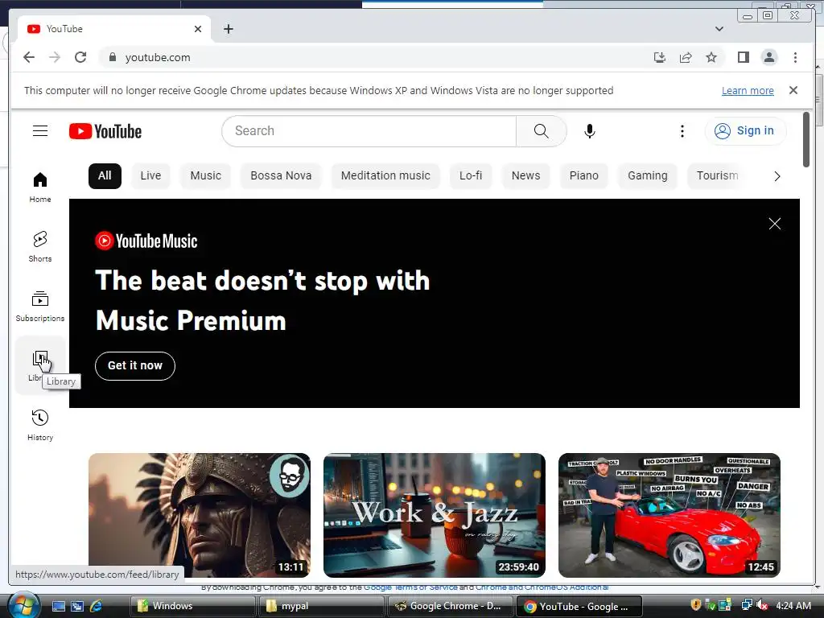The image size is (824, 618).
Task: Select the All chip
Action: tap(105, 175)
